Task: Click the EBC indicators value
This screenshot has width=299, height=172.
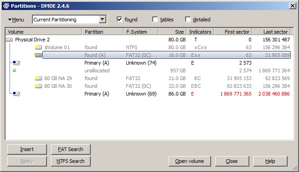Action: point(196,86)
